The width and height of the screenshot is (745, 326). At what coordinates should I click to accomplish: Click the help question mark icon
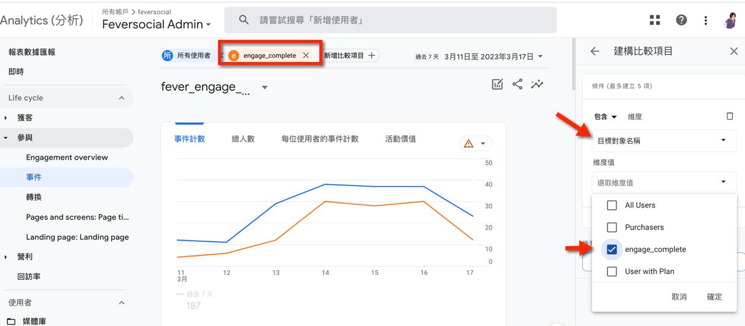681,20
